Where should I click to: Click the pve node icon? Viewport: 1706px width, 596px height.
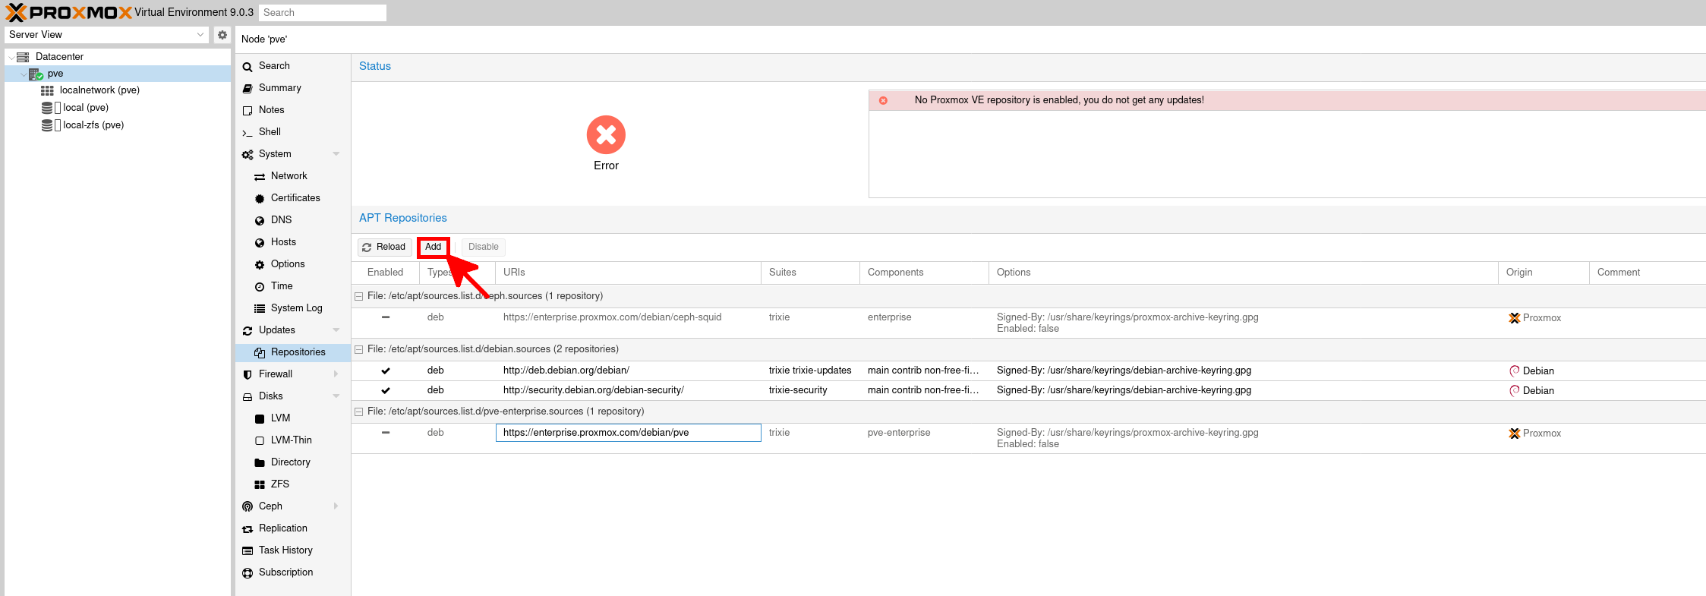click(36, 74)
